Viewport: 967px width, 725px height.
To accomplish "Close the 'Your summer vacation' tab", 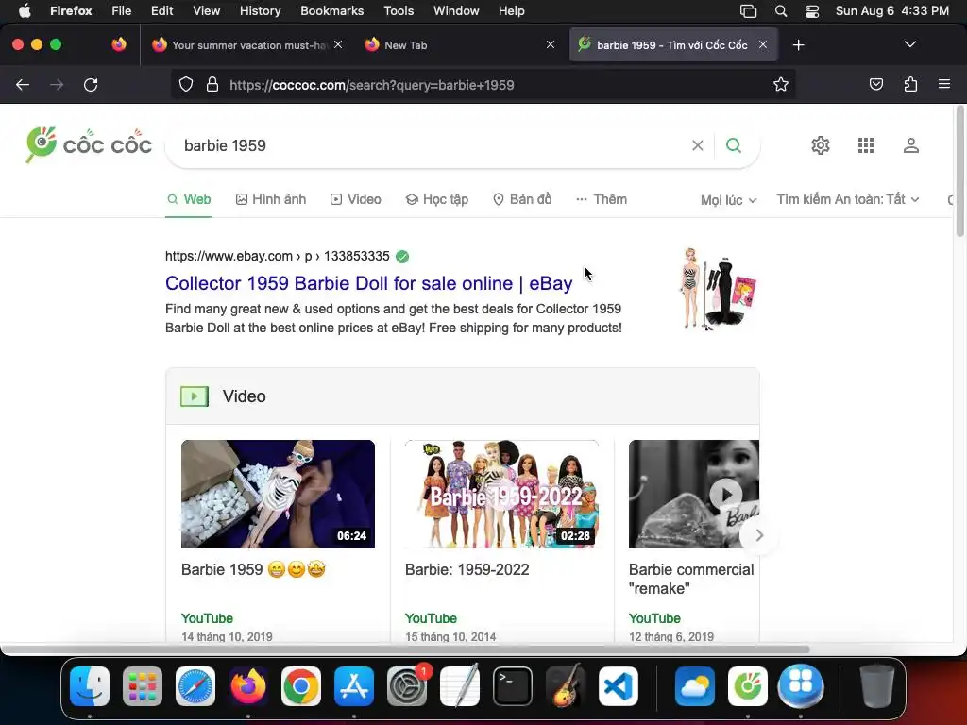I will 338,44.
